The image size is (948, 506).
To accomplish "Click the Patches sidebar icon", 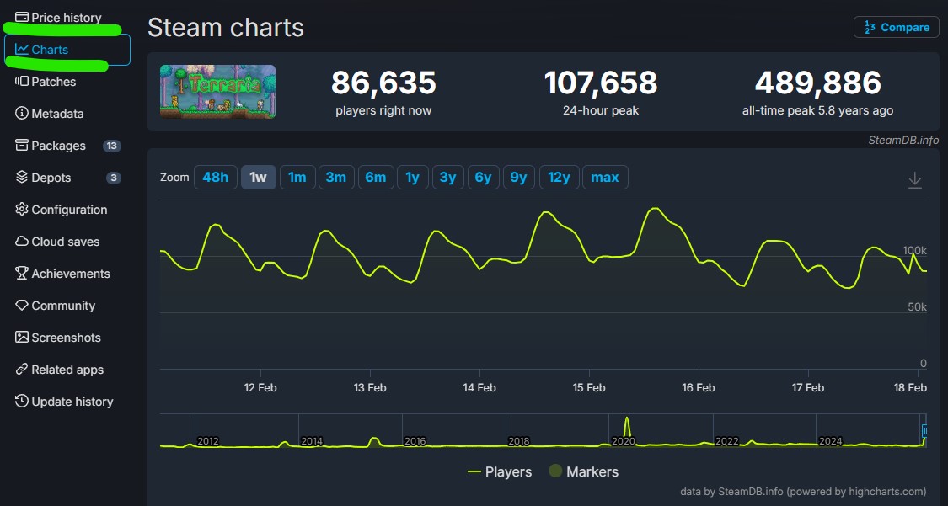I will (x=22, y=82).
